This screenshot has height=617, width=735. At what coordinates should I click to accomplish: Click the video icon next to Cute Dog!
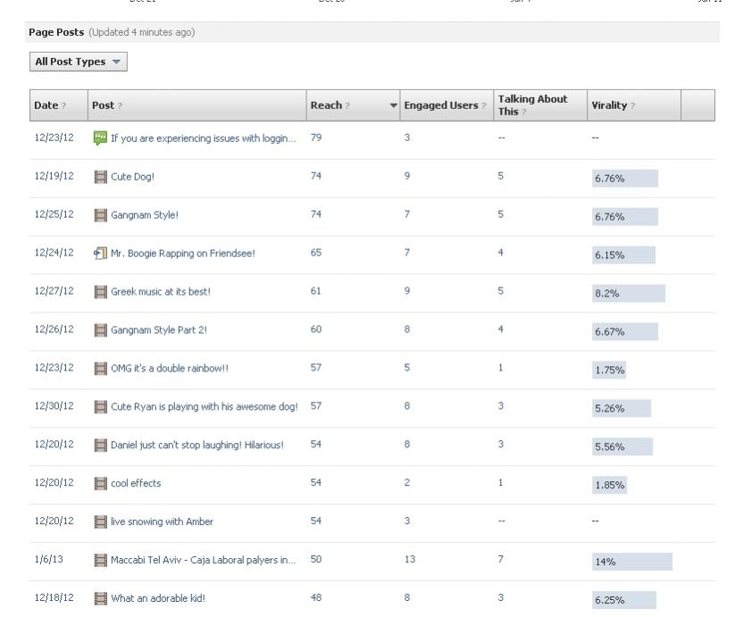tap(100, 177)
